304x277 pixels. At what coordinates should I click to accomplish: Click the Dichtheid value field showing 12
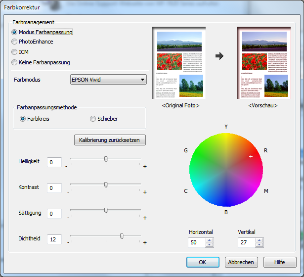54,239
